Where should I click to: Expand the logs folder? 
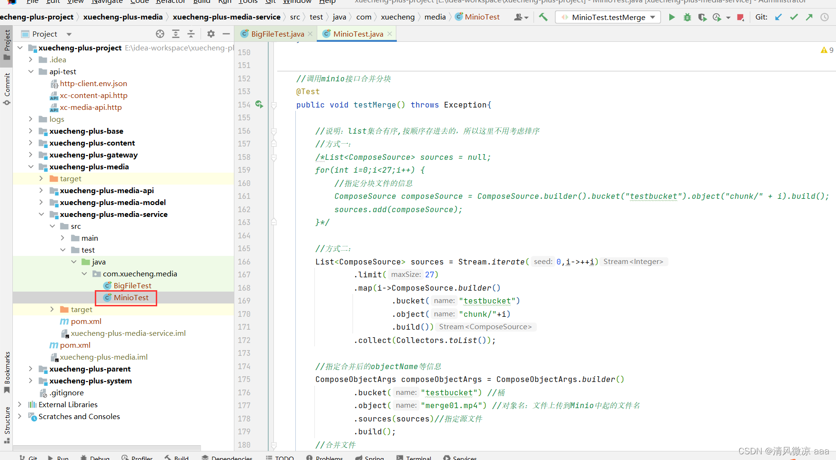[30, 119]
